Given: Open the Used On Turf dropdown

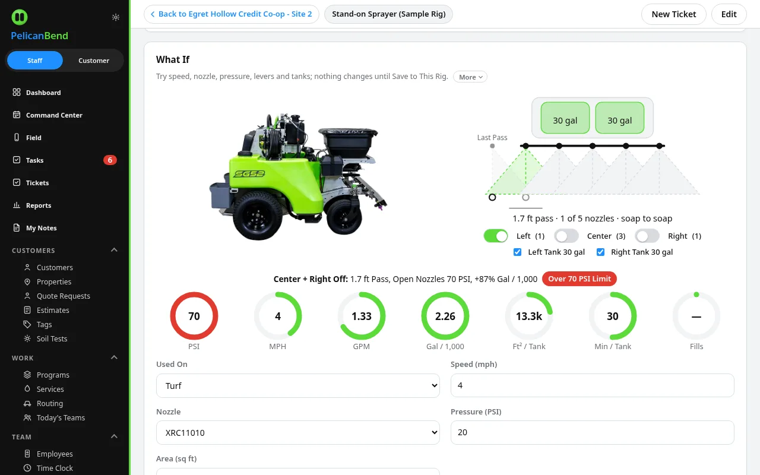Looking at the screenshot, I should pos(298,385).
